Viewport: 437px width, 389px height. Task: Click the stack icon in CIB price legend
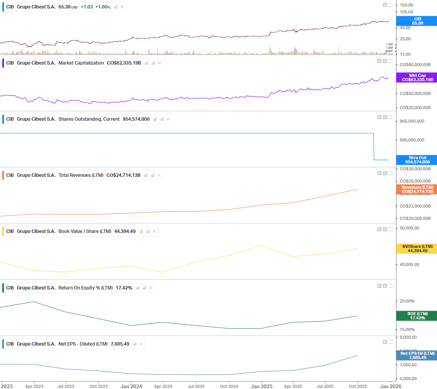tap(116, 7)
